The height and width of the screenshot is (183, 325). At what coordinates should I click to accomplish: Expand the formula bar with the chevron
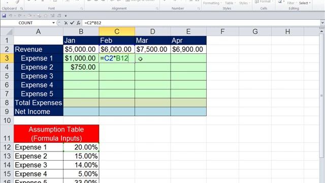[x=322, y=23]
